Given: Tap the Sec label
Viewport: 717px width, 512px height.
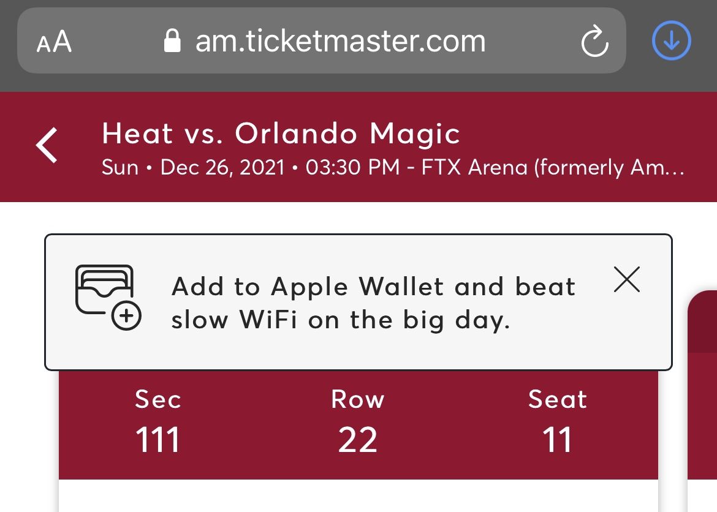Looking at the screenshot, I should click(x=158, y=399).
